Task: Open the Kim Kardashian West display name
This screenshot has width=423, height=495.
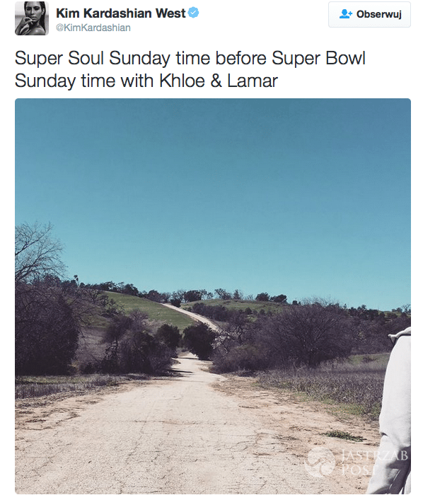Action: point(120,13)
